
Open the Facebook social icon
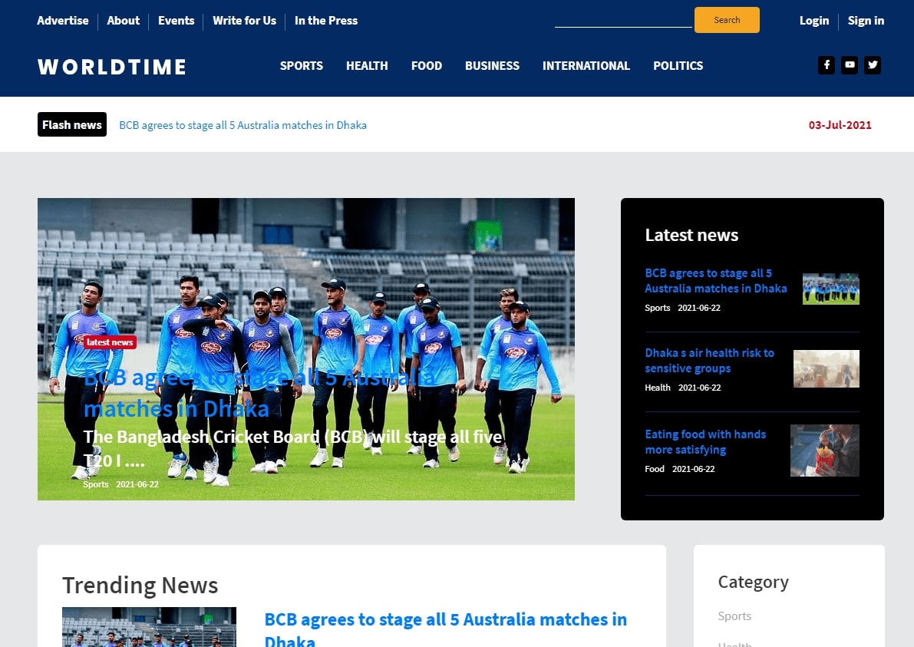827,65
